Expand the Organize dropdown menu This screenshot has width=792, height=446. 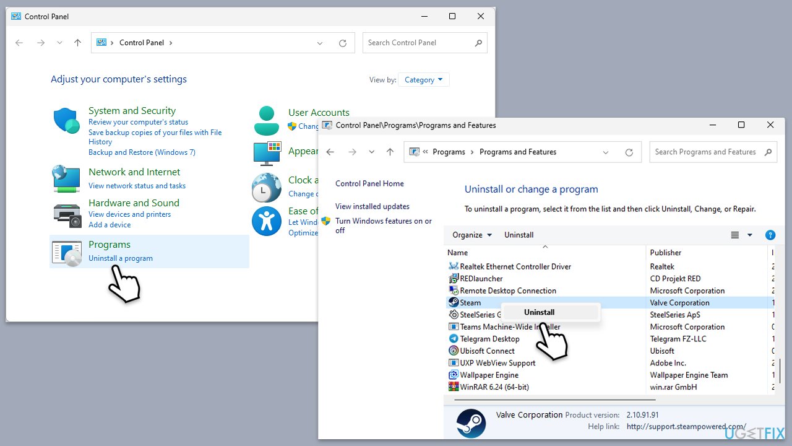pos(472,235)
